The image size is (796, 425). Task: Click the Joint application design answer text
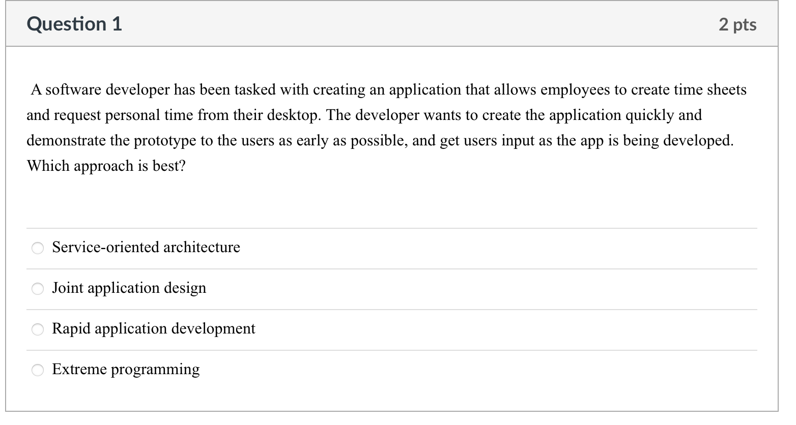point(129,288)
